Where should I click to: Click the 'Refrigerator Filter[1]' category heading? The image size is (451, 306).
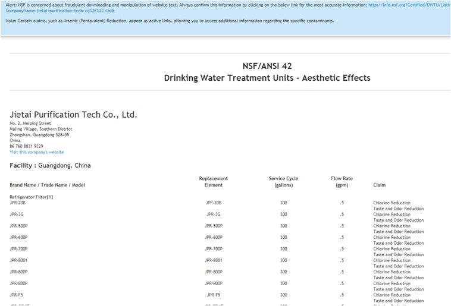32,197
